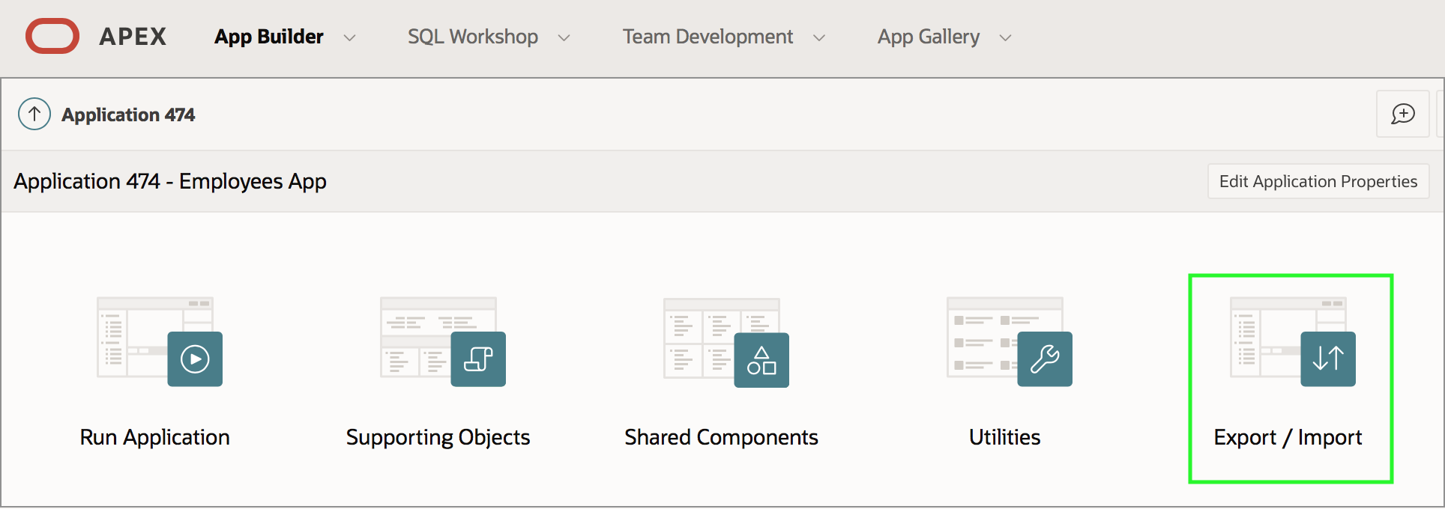The height and width of the screenshot is (509, 1445).
Task: Click the Run Application text label
Action: pyautogui.click(x=155, y=437)
